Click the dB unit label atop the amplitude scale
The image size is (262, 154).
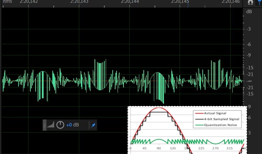(x=249, y=12)
